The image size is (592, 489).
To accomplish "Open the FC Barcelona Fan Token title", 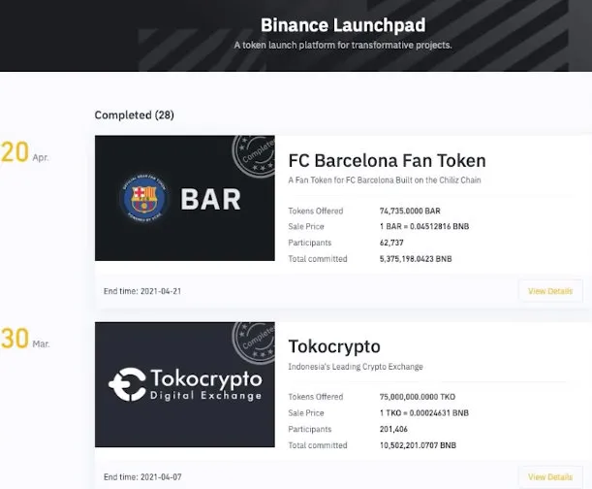I will (x=387, y=160).
